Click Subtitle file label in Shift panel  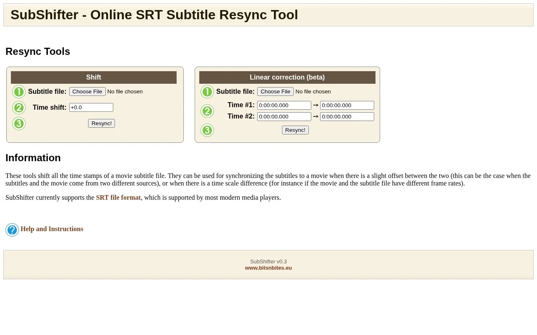pyautogui.click(x=47, y=92)
